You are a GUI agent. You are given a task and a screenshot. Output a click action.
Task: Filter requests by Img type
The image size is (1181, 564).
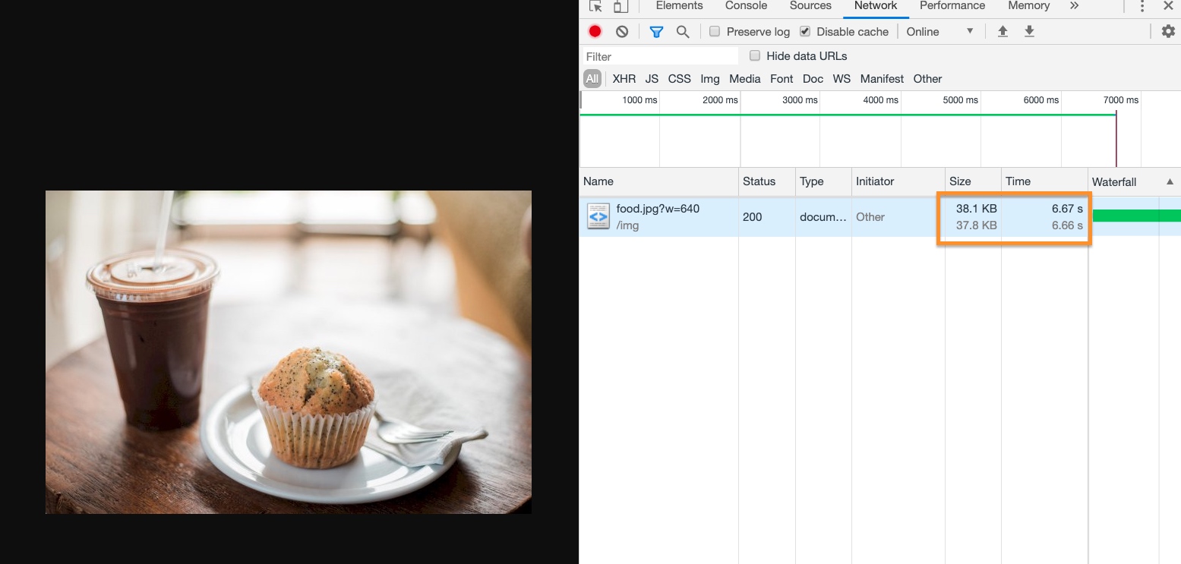(x=710, y=79)
